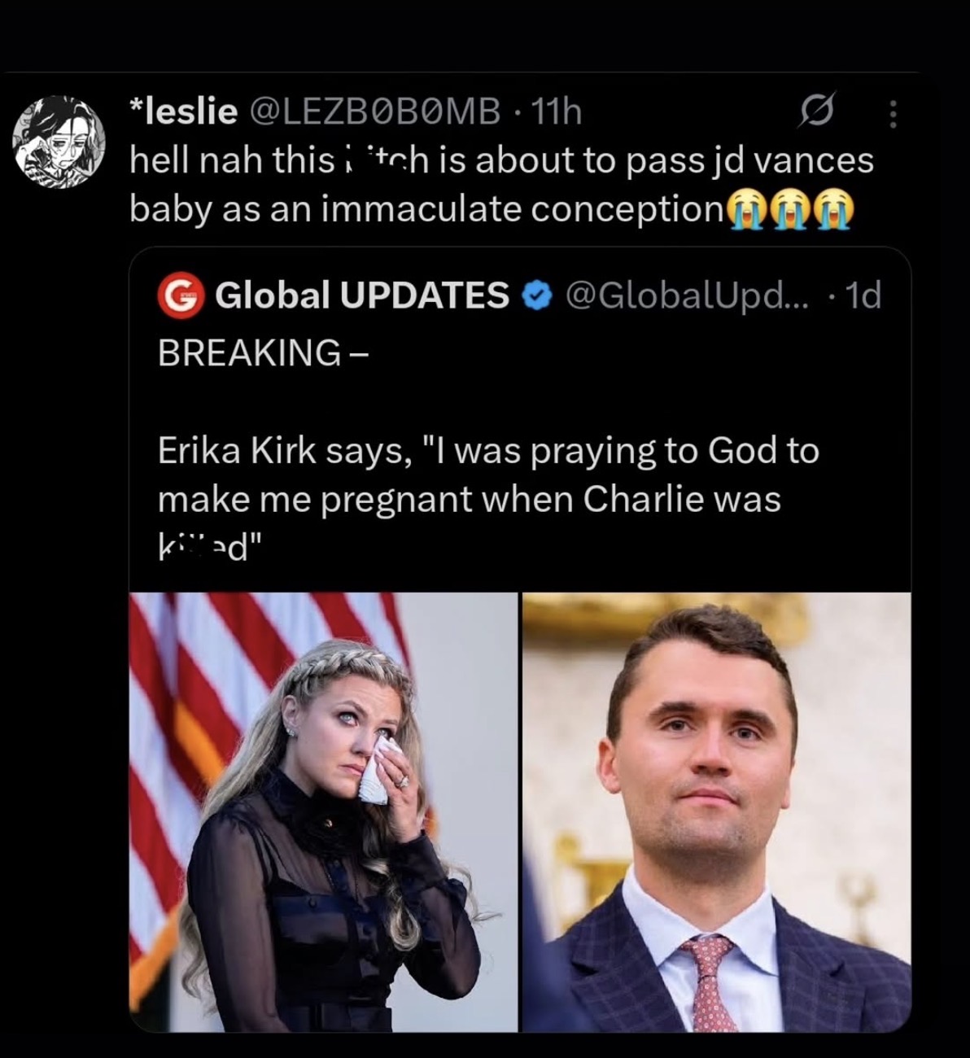Open quoted post text about praying to God
970x1058 pixels.
[488, 450]
